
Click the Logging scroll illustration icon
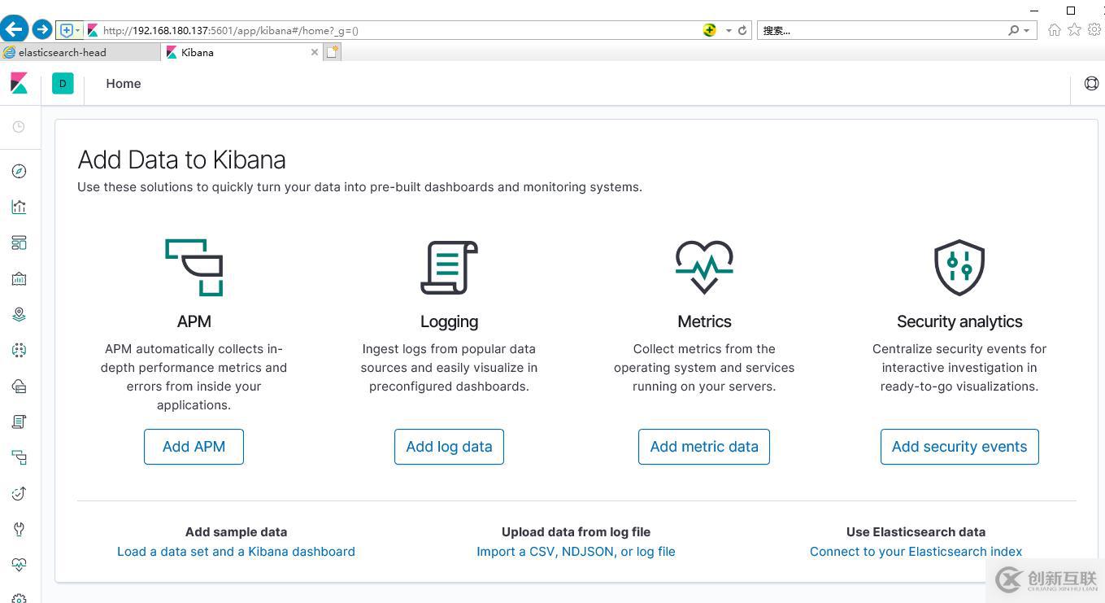pyautogui.click(x=449, y=268)
